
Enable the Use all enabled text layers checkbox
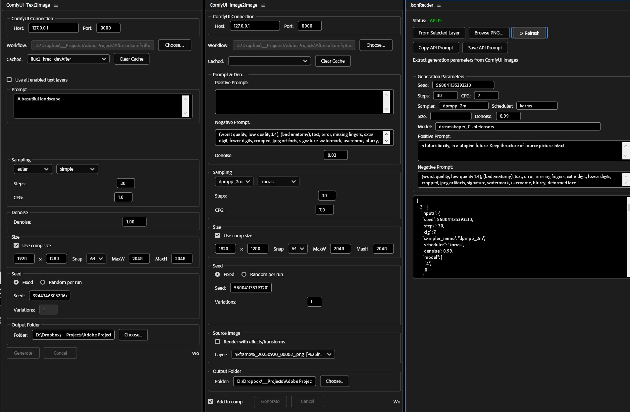[x=10, y=79]
